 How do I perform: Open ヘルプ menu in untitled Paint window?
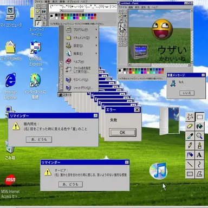(x=154, y=7)
